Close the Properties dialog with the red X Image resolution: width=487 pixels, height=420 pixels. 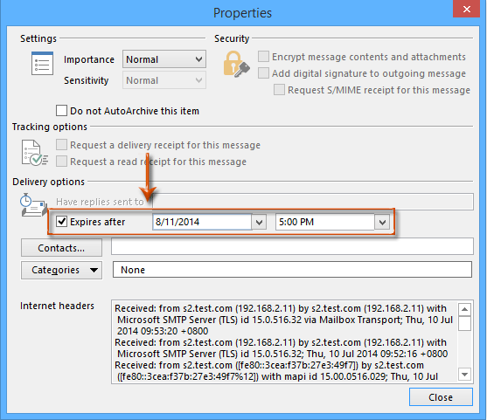click(467, 9)
